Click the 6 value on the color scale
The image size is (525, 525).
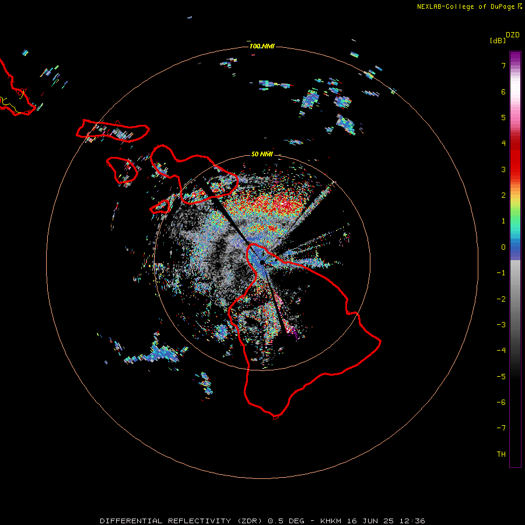click(503, 92)
